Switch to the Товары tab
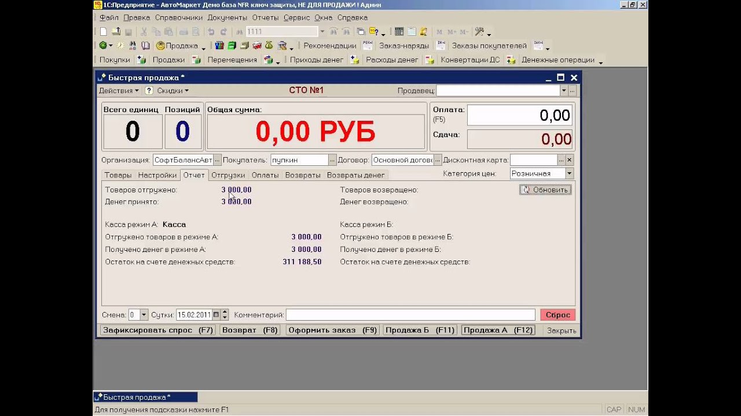The image size is (741, 416). pos(118,175)
